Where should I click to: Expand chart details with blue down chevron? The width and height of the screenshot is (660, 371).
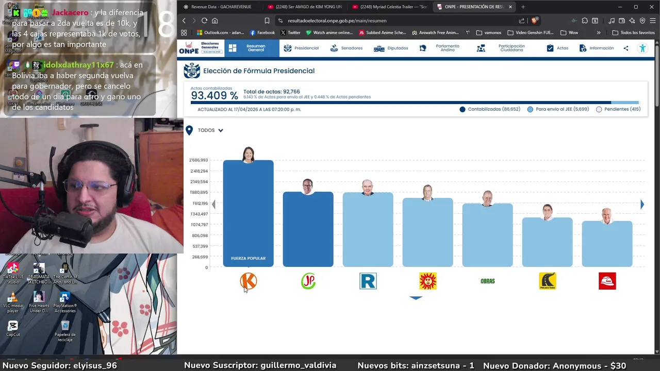tap(416, 298)
